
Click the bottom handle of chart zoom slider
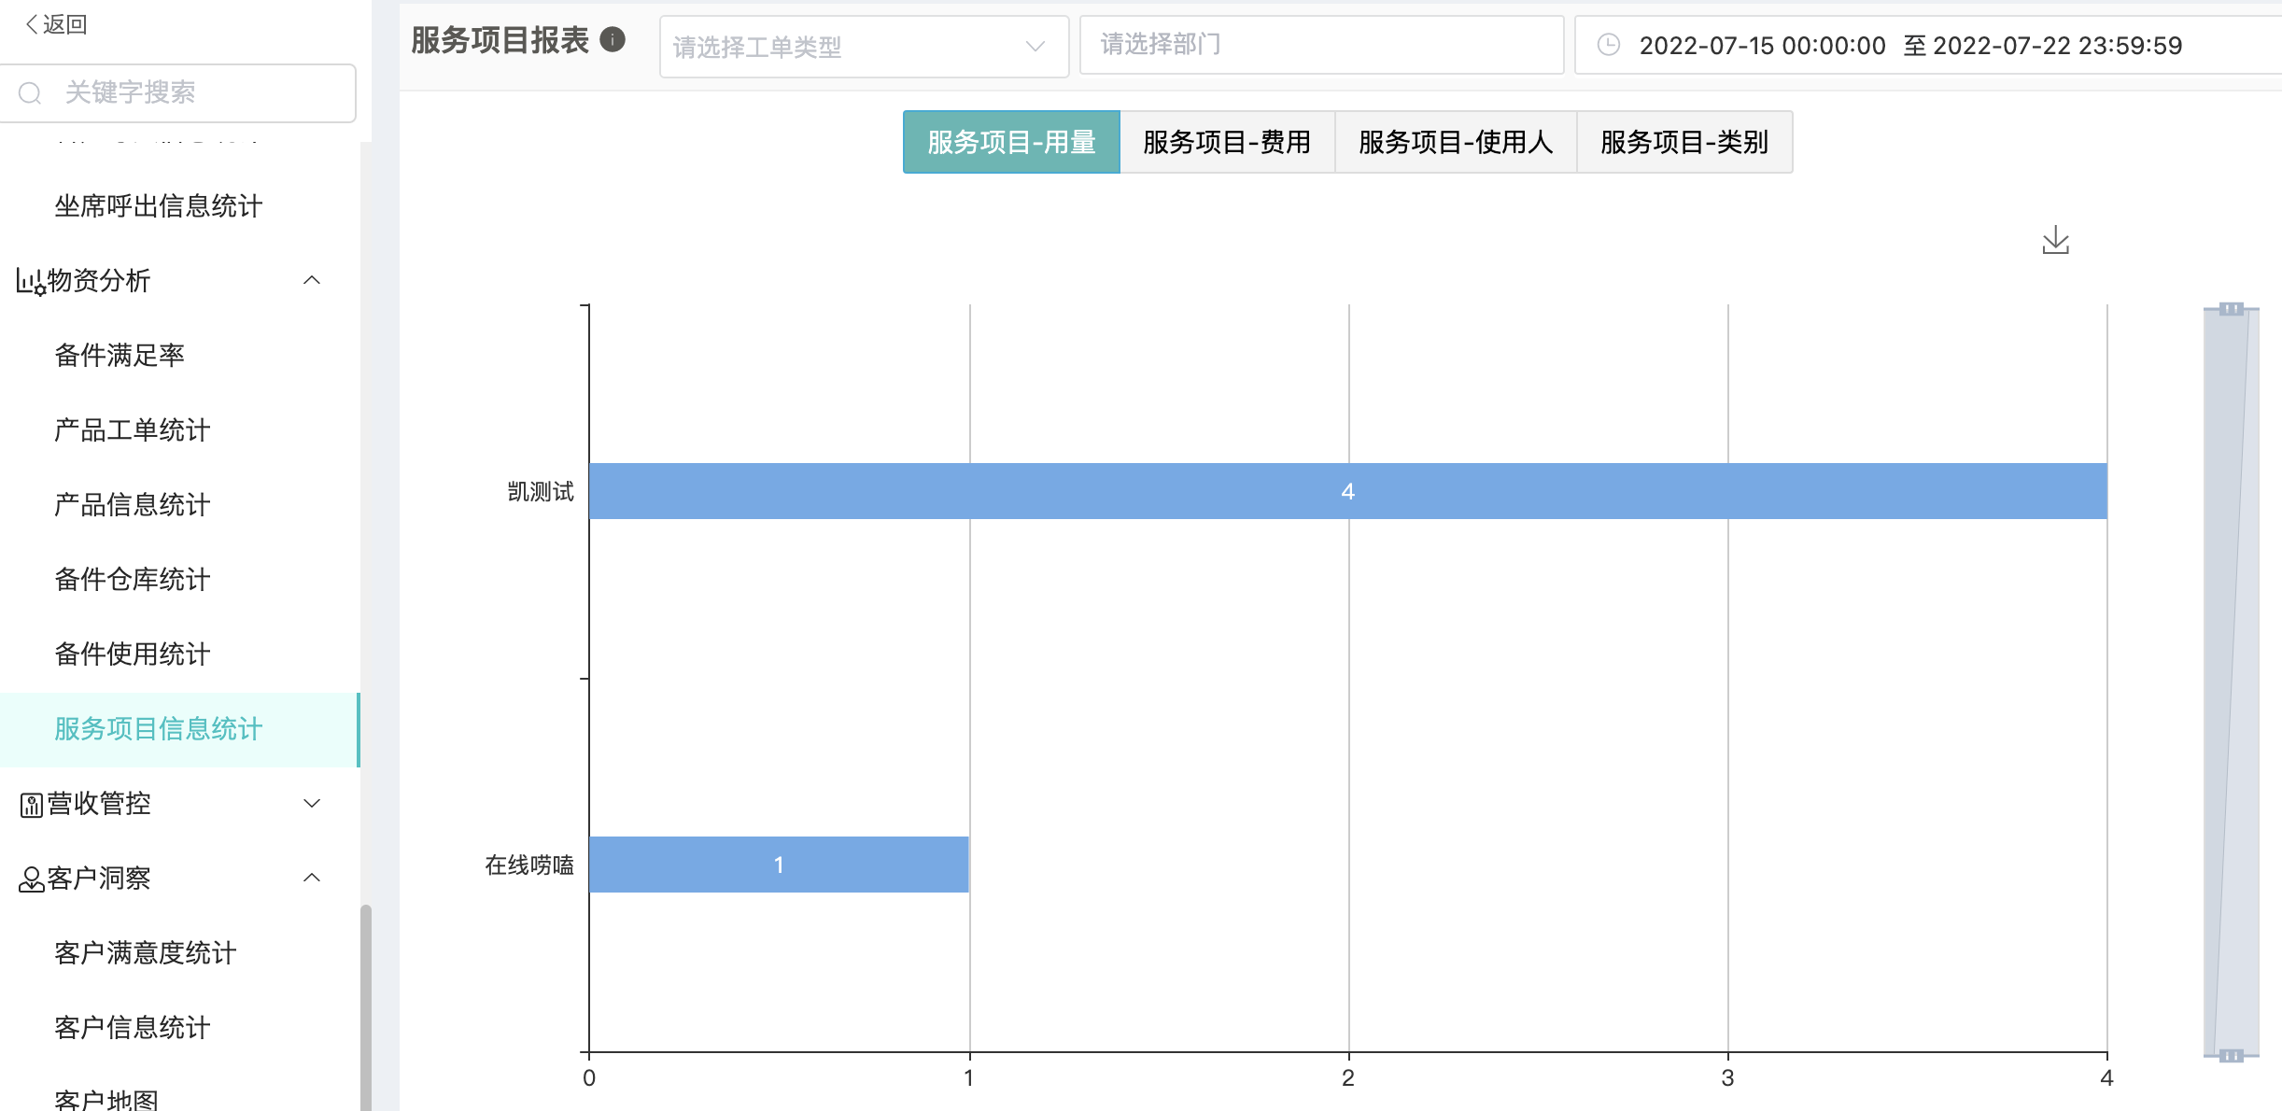(2231, 1056)
